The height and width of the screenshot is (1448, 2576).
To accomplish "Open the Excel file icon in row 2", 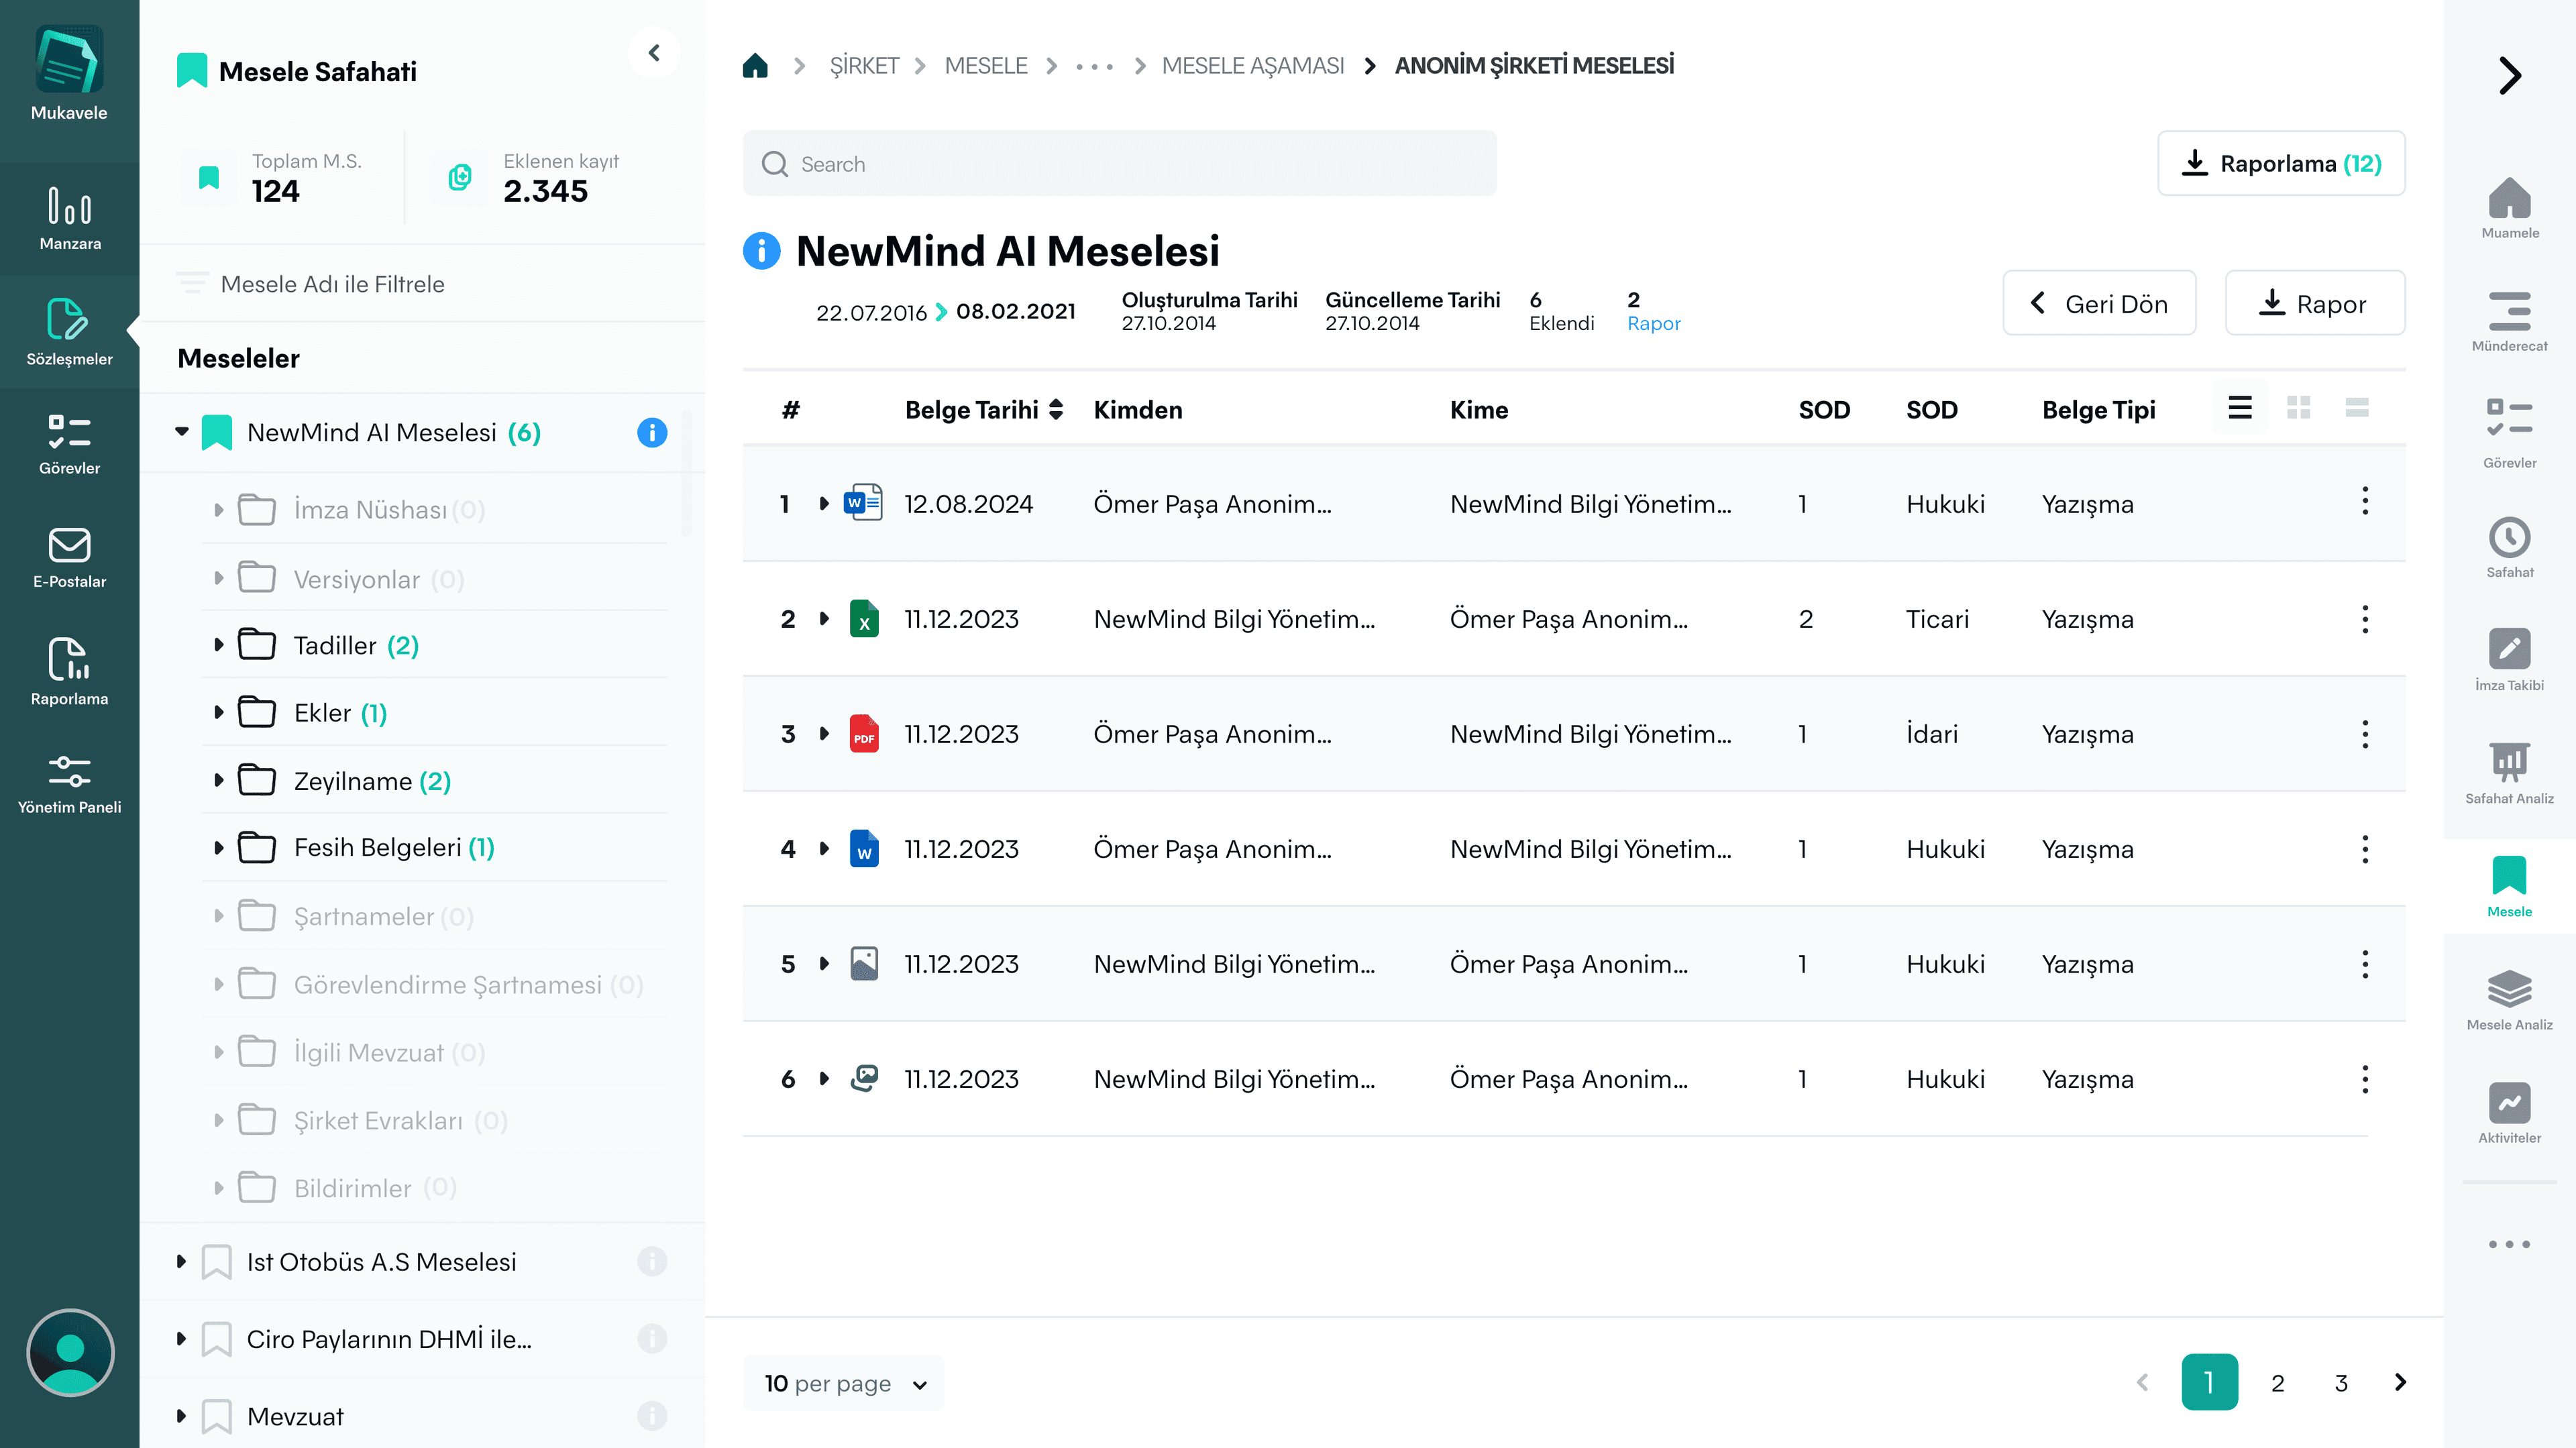I will [x=863, y=619].
